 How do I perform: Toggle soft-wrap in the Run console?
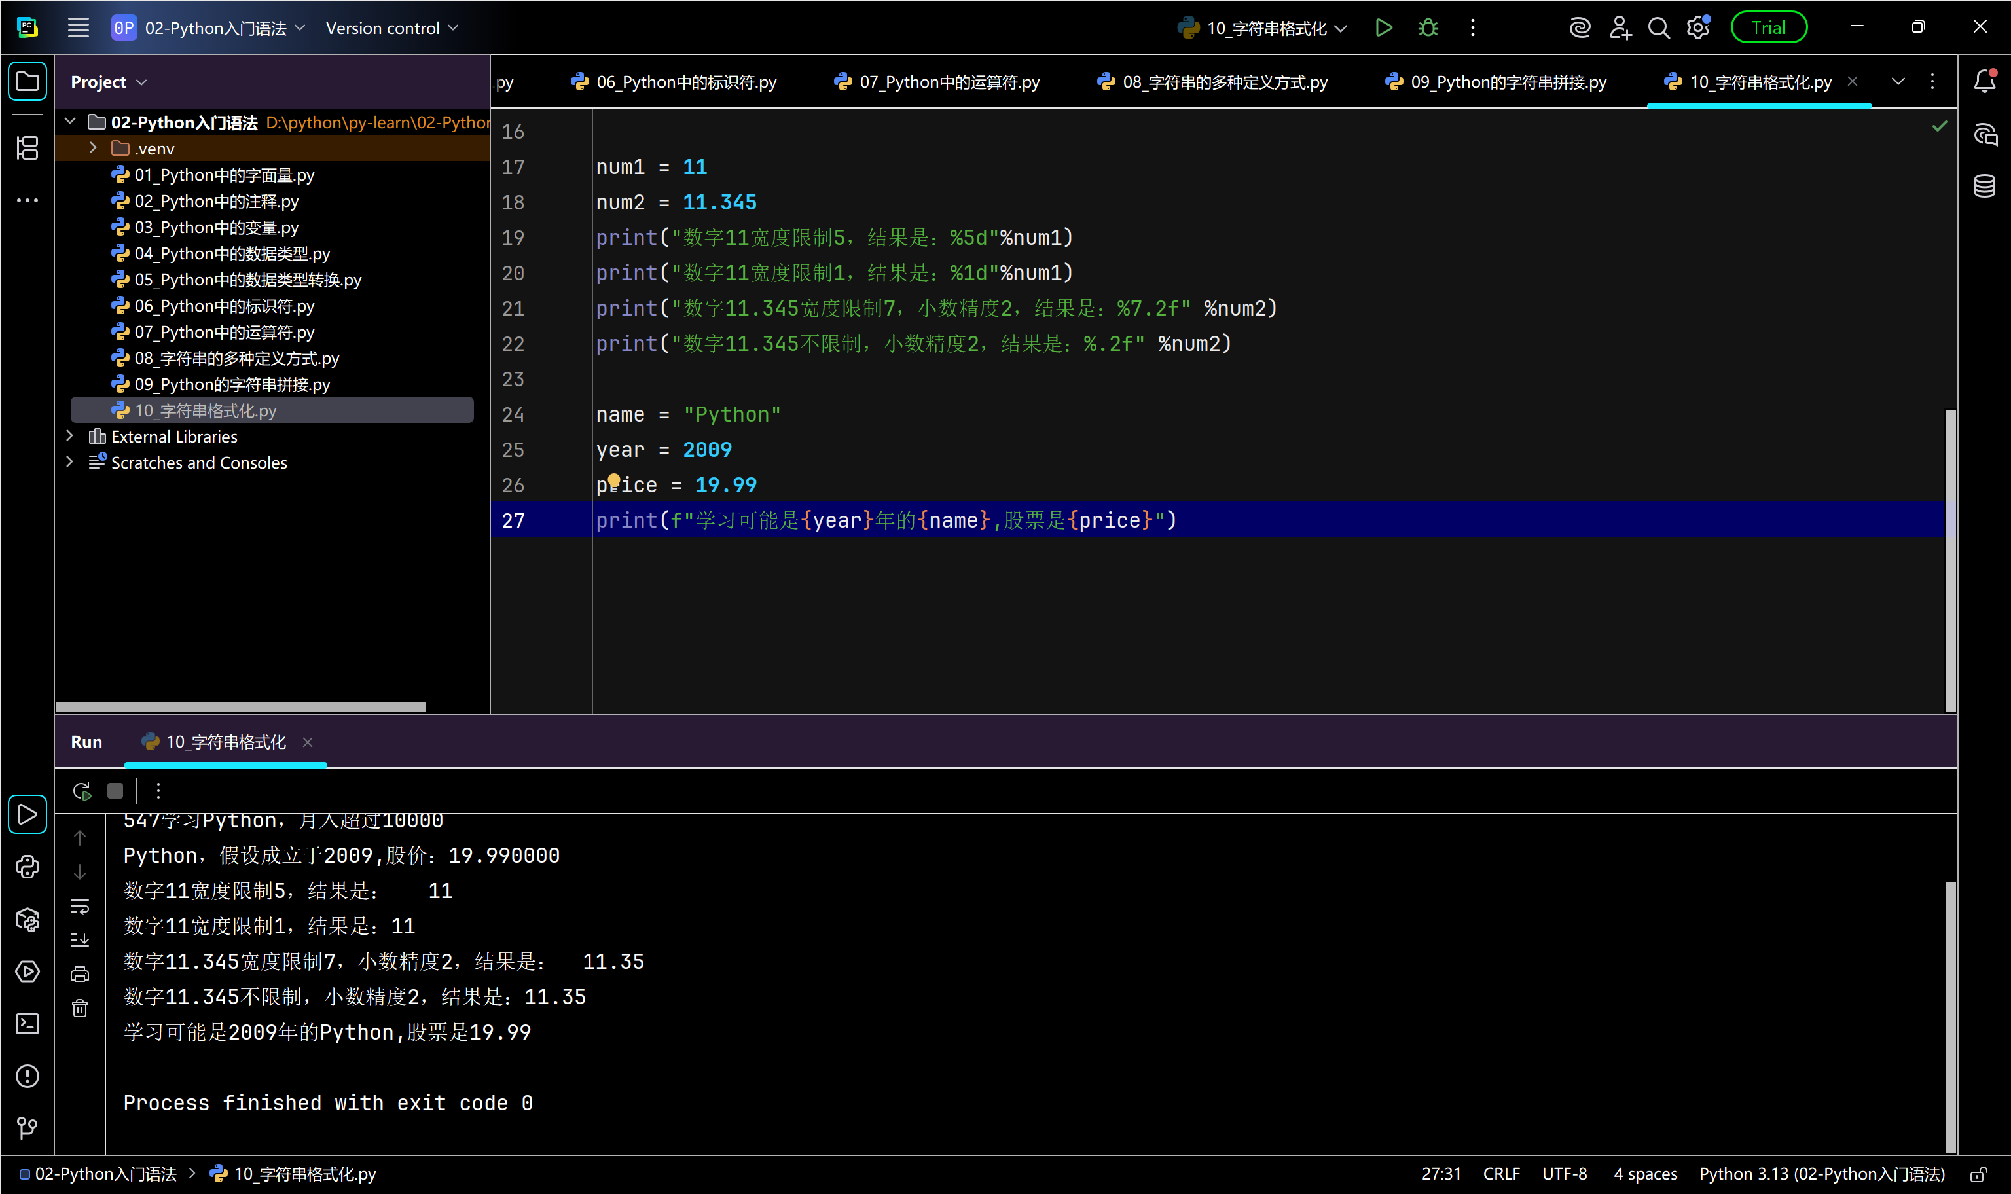80,907
